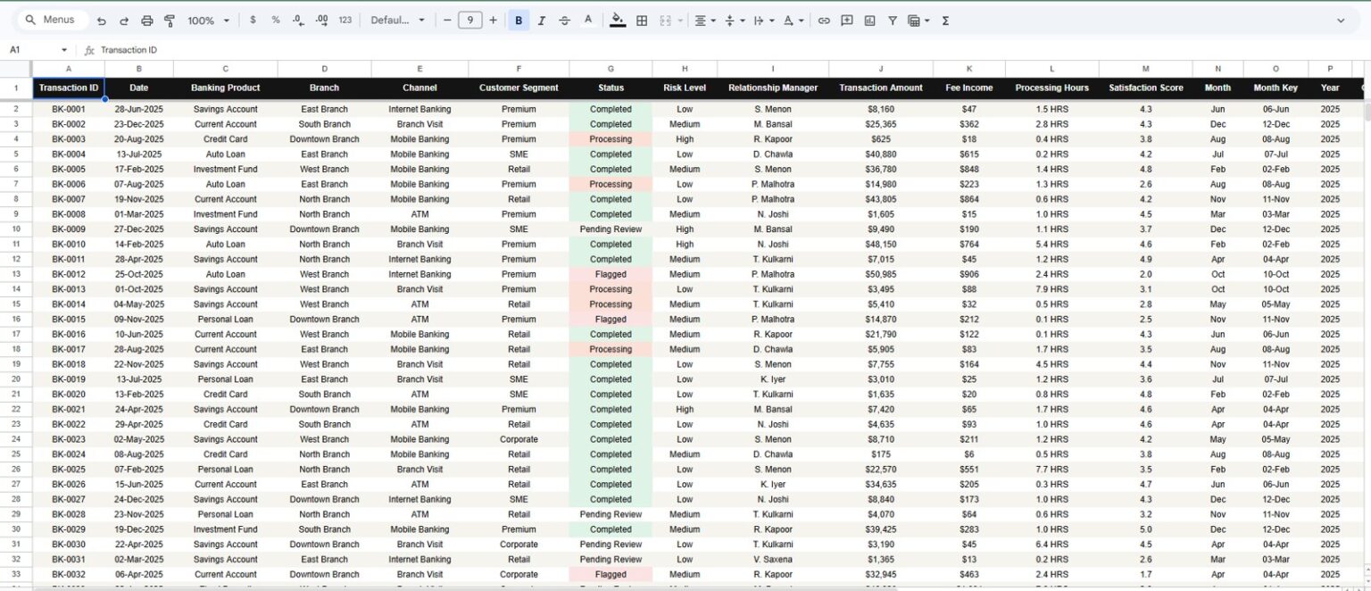This screenshot has width=1371, height=591.
Task: Click the date 27-Dec-2025
Action: coord(139,229)
